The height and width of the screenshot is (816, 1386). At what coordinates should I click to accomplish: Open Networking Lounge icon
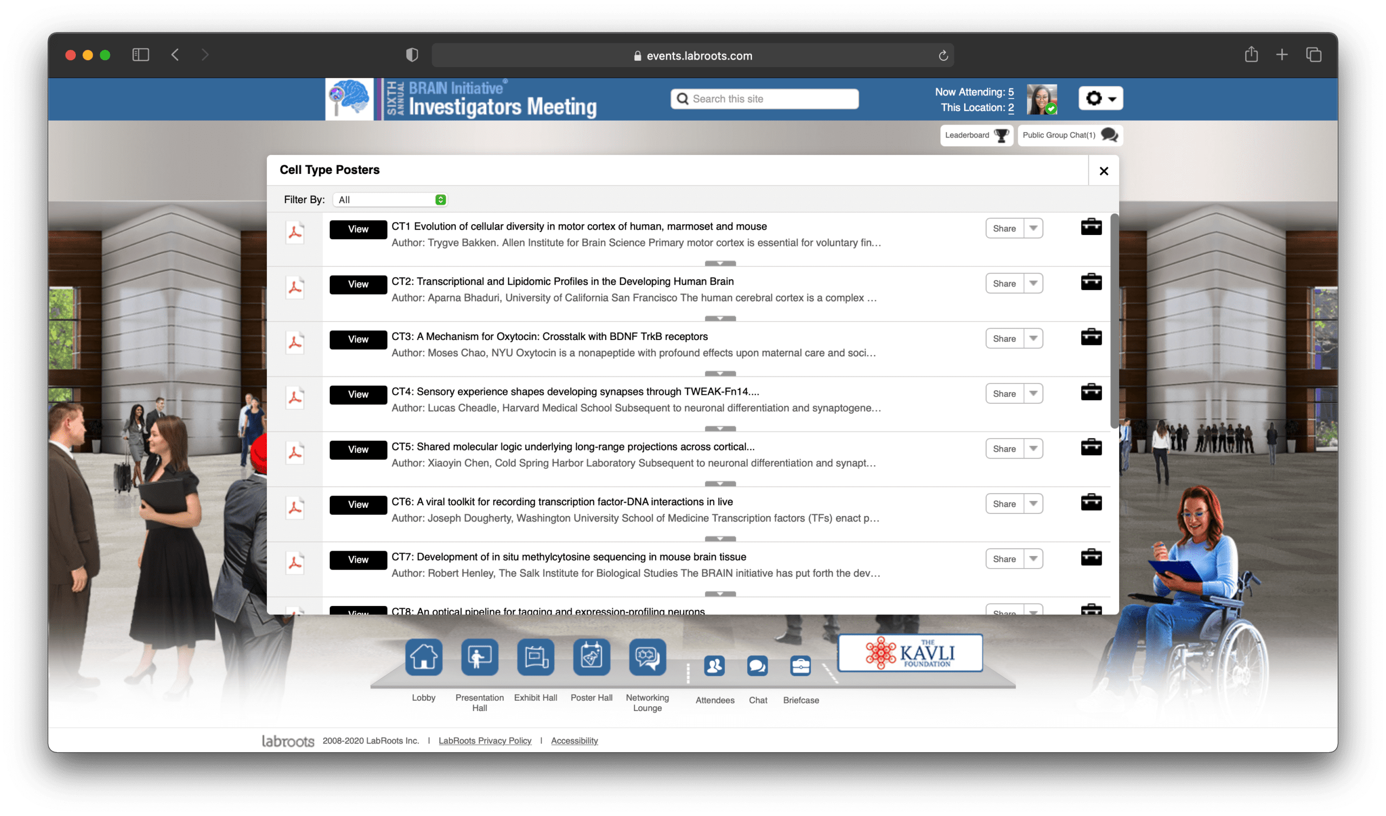[648, 657]
